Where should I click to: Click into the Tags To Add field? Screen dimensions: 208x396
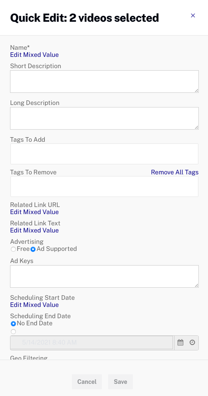pyautogui.click(x=104, y=154)
